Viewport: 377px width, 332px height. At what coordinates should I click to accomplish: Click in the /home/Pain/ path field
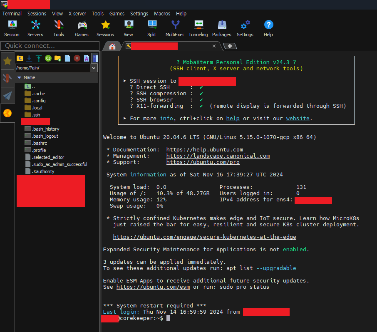tap(53, 68)
